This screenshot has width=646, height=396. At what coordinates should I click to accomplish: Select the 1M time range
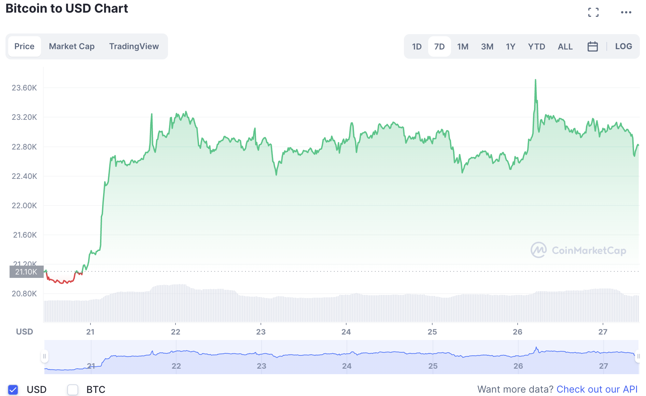[x=463, y=46]
